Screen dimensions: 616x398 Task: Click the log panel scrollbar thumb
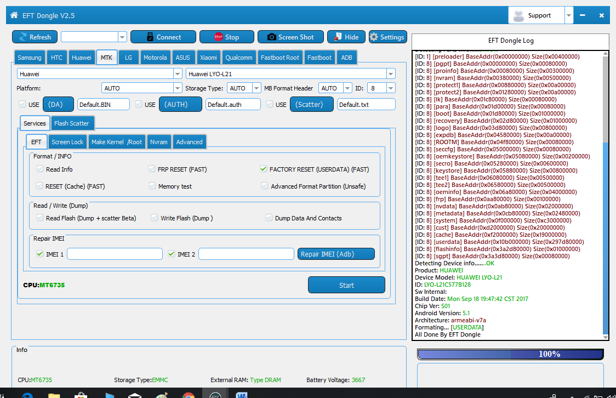point(606,238)
